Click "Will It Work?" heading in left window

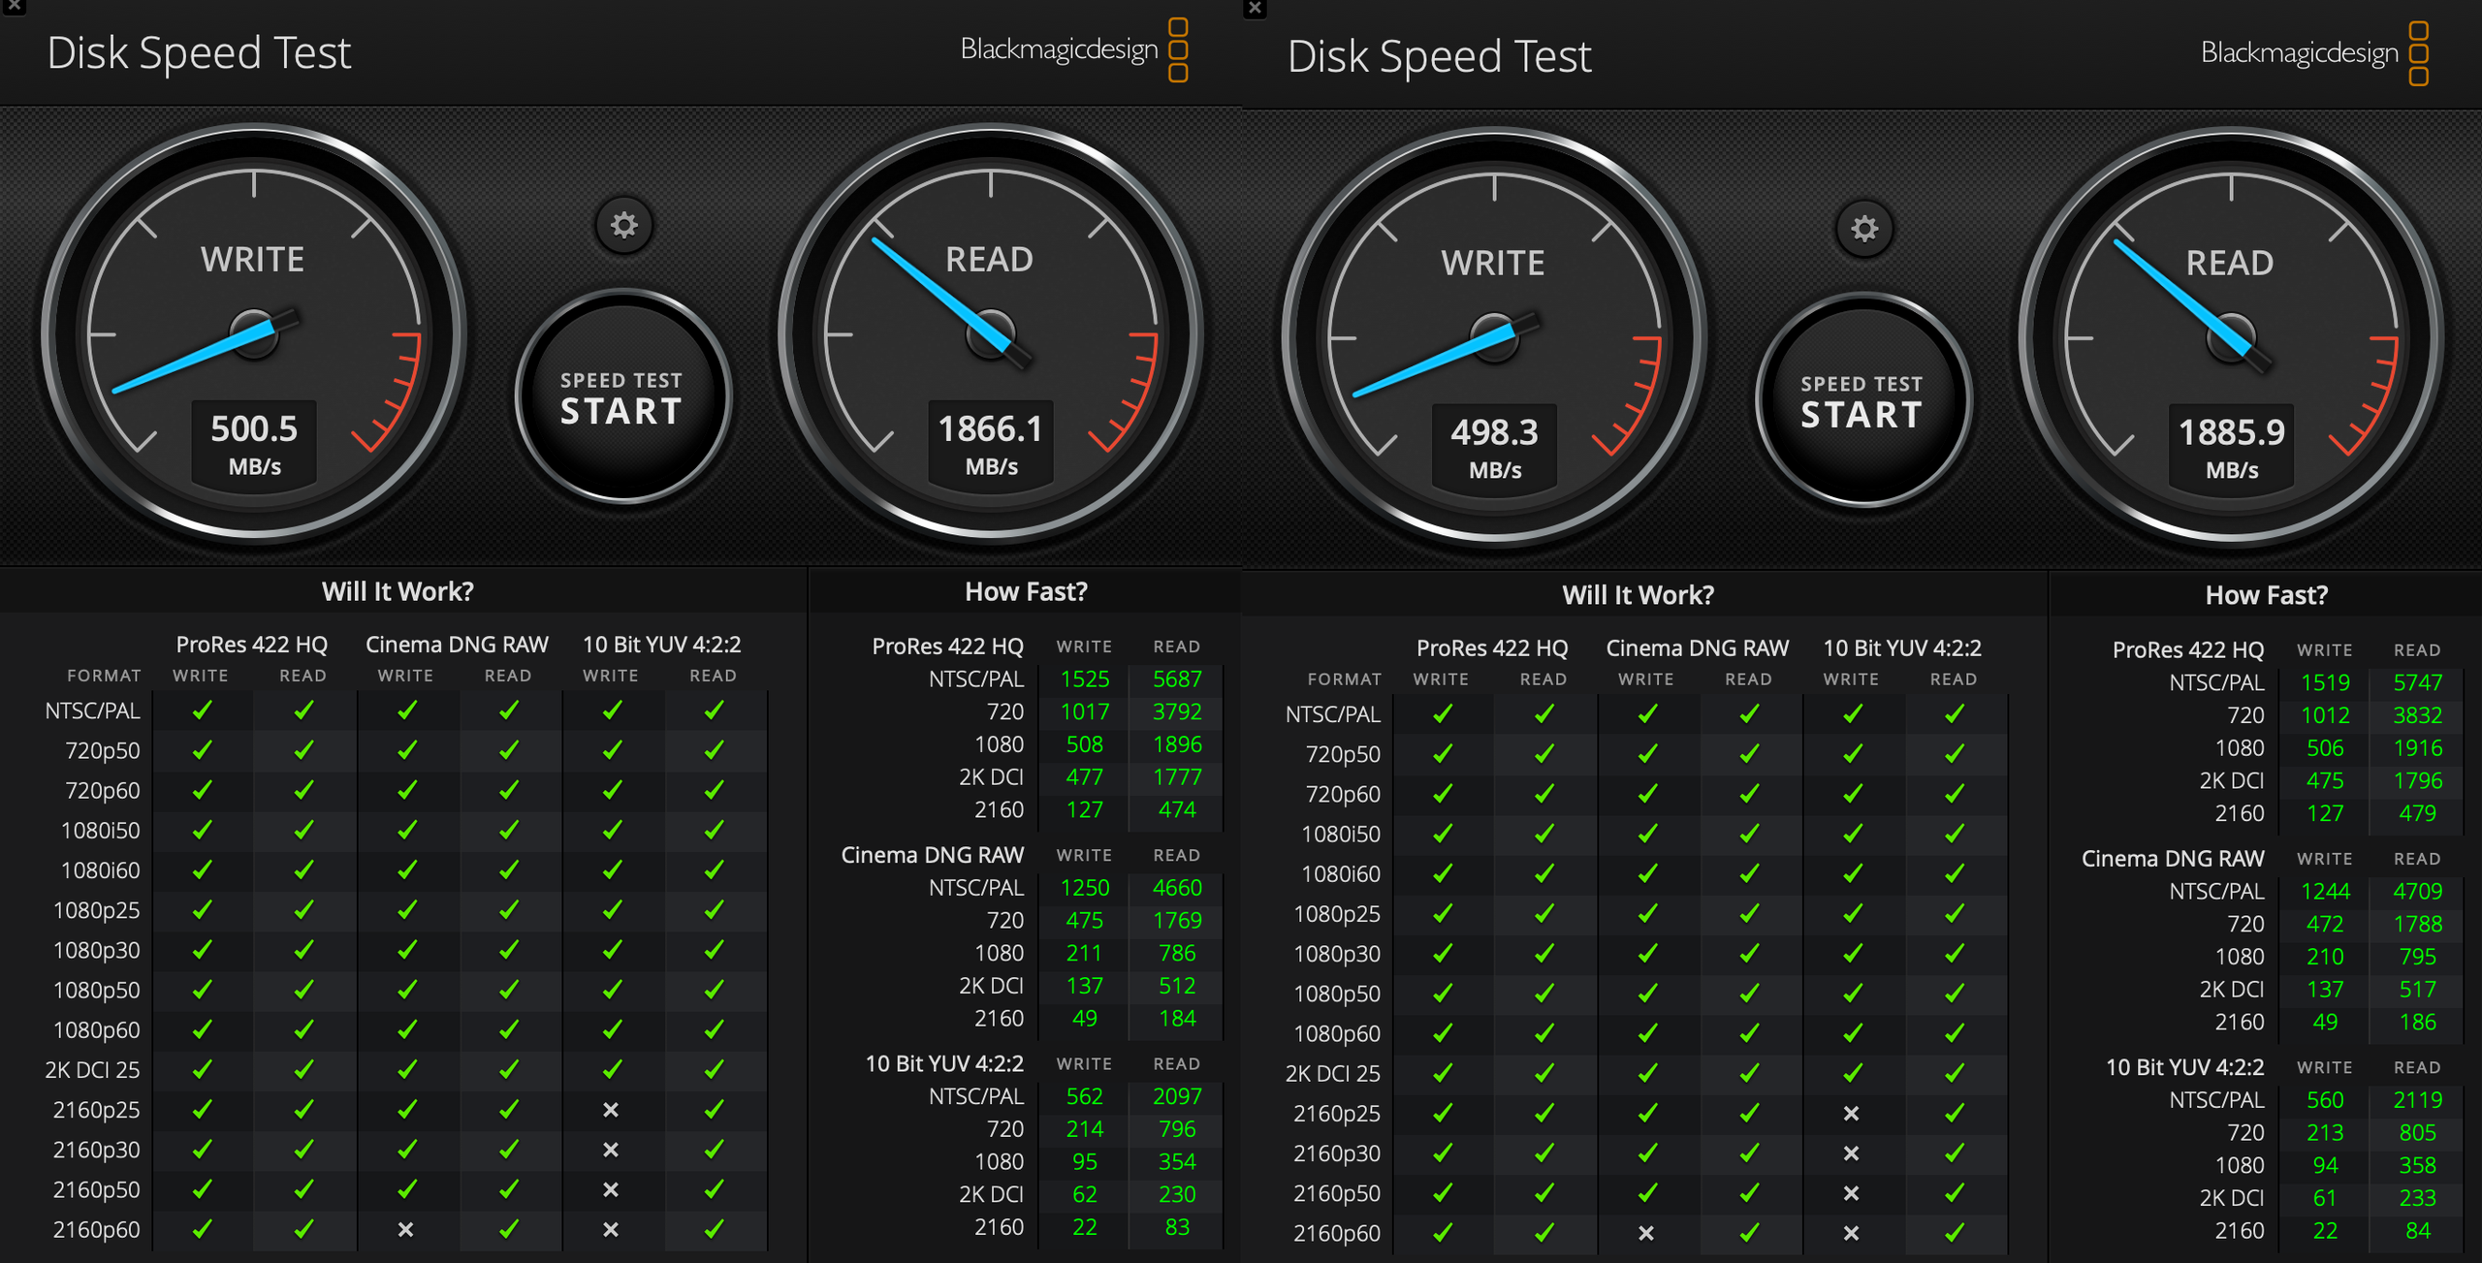tap(398, 591)
